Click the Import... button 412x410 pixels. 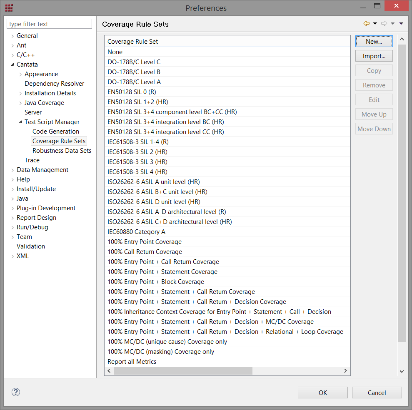(x=374, y=56)
